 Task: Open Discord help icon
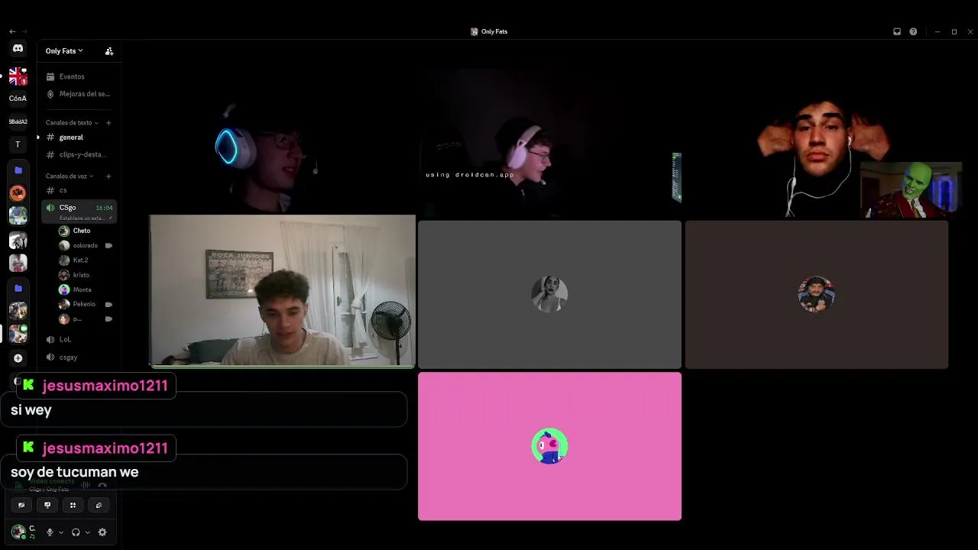coord(913,32)
